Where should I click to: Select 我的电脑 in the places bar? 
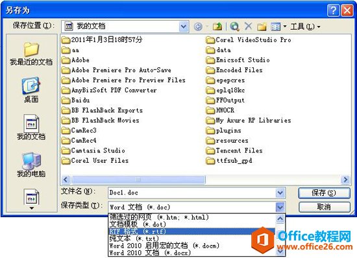pyautogui.click(x=31, y=165)
